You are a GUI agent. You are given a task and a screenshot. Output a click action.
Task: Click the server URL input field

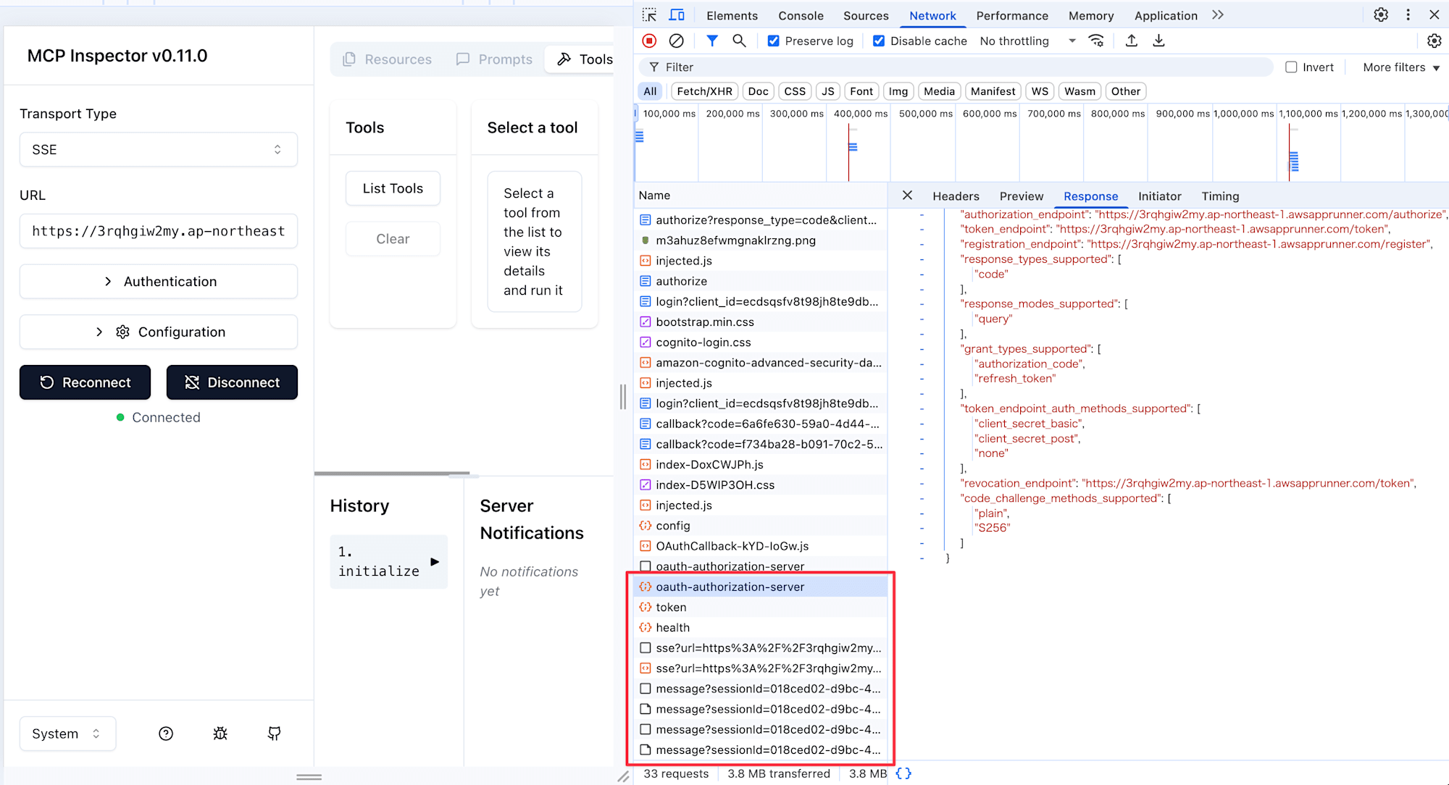tap(159, 231)
